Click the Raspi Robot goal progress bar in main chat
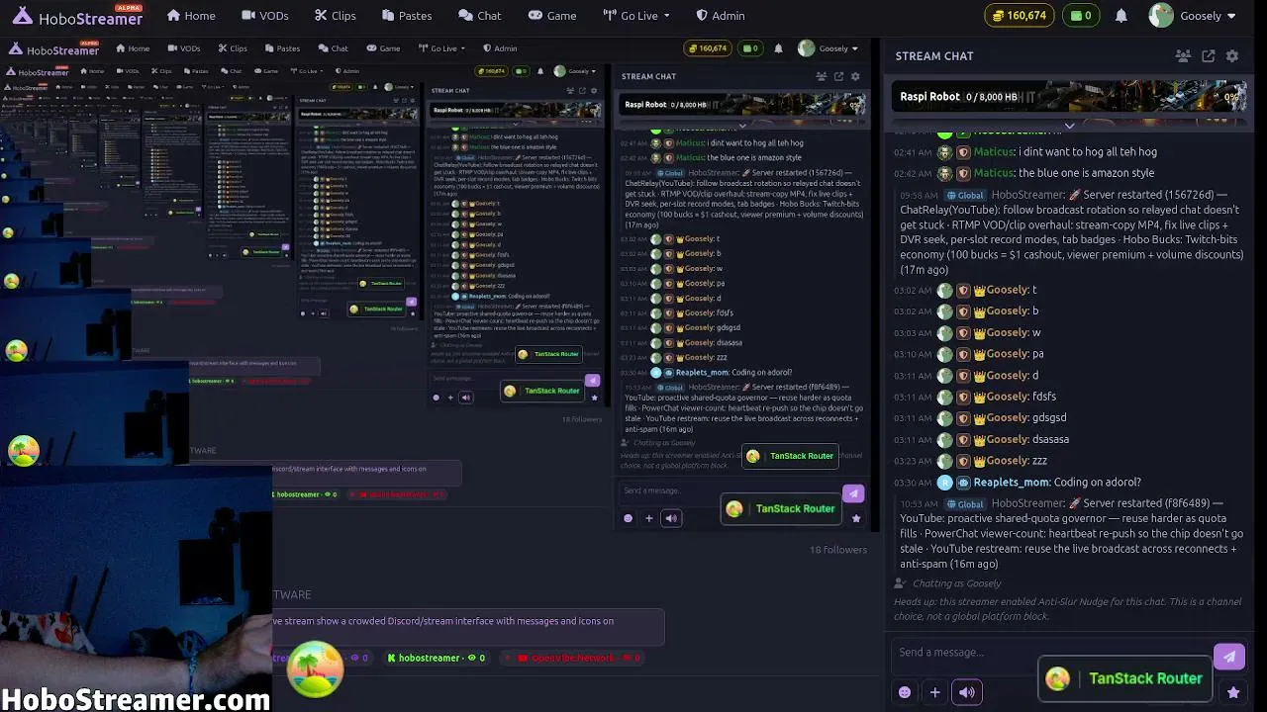 click(x=1069, y=97)
